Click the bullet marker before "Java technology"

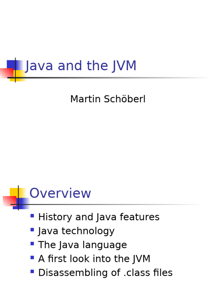tap(32, 230)
